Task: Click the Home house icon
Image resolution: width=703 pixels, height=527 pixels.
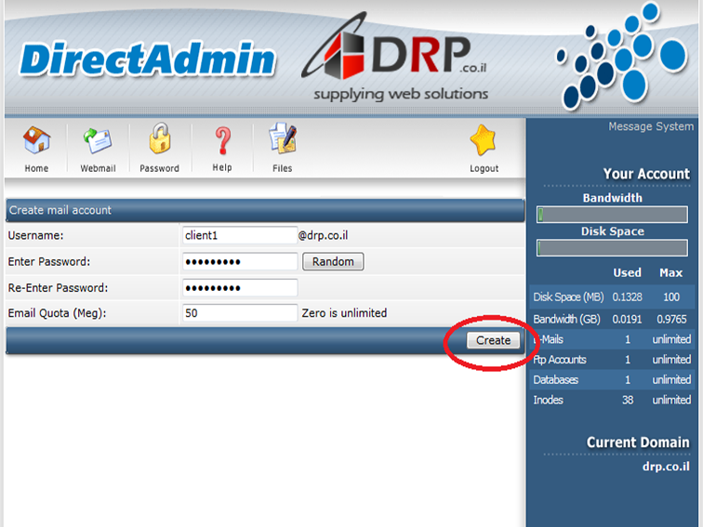Action: pyautogui.click(x=36, y=141)
